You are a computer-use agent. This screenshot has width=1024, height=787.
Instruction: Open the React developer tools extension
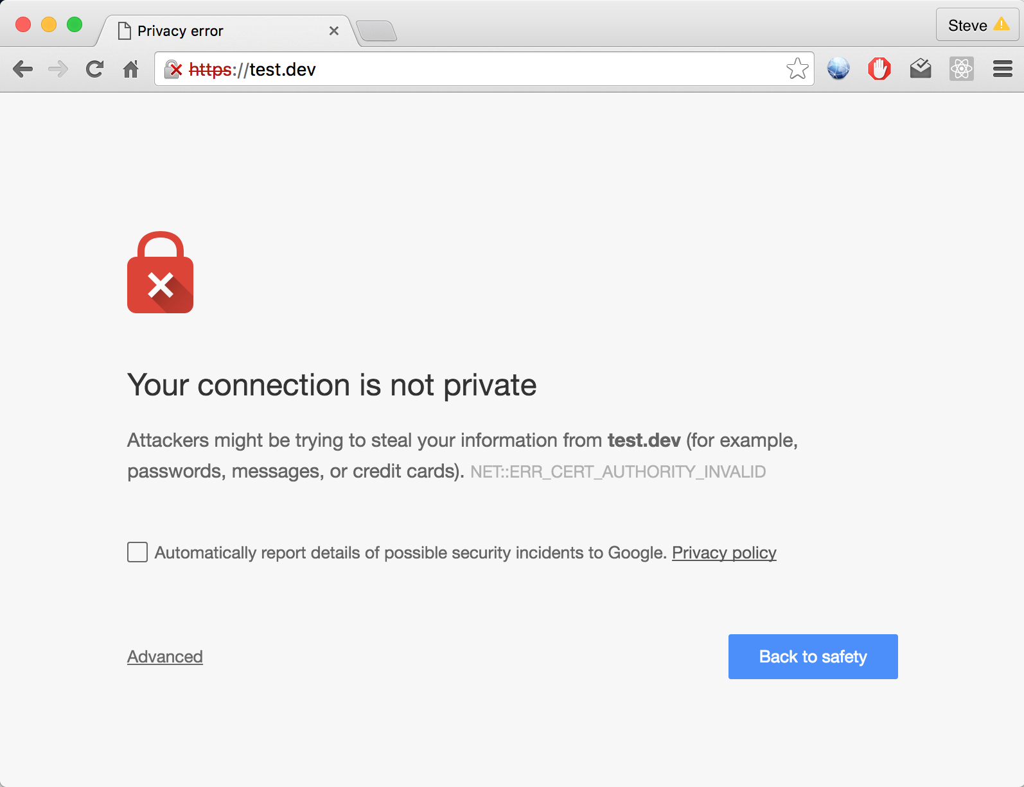pos(962,69)
